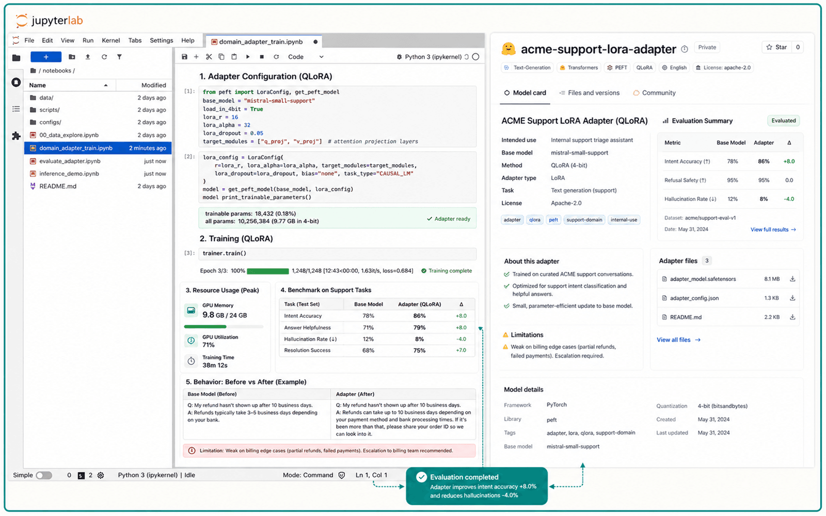826x516 pixels.
Task: Interrupt the kernel with the stop icon
Action: (x=262, y=57)
